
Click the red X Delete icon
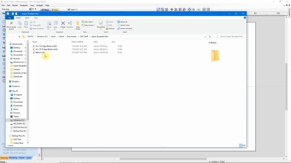coord(63,23)
